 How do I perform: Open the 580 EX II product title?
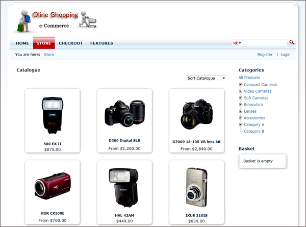[x=53, y=144]
